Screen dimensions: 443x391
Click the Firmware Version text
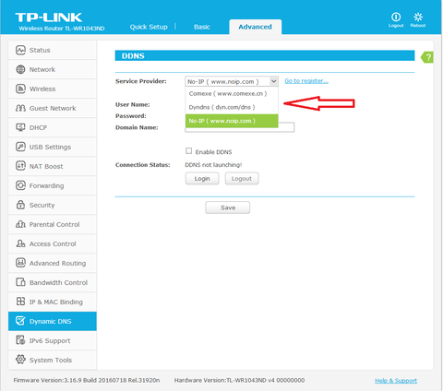coord(87,380)
